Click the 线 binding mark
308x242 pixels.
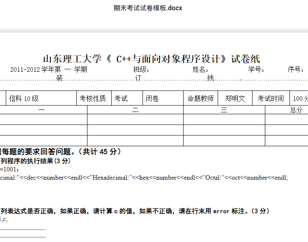click(x=210, y=78)
